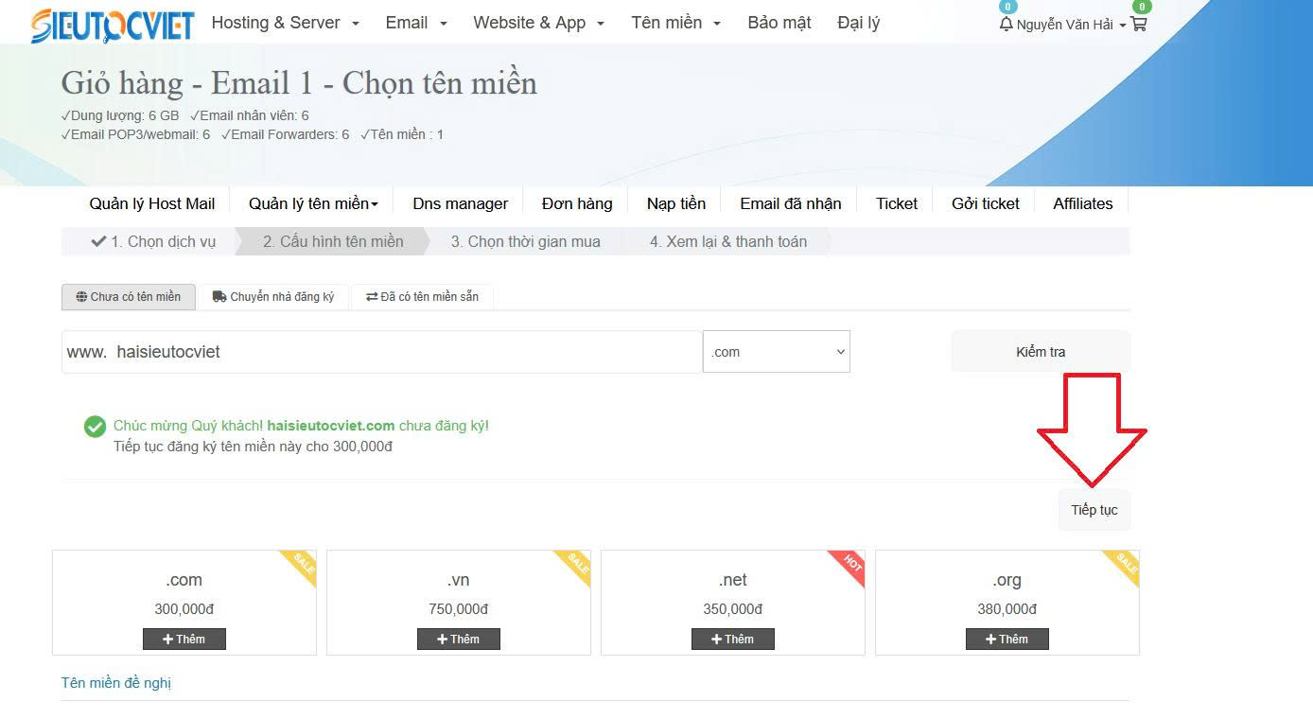
Task: Open the Ticket page
Action: point(897,203)
